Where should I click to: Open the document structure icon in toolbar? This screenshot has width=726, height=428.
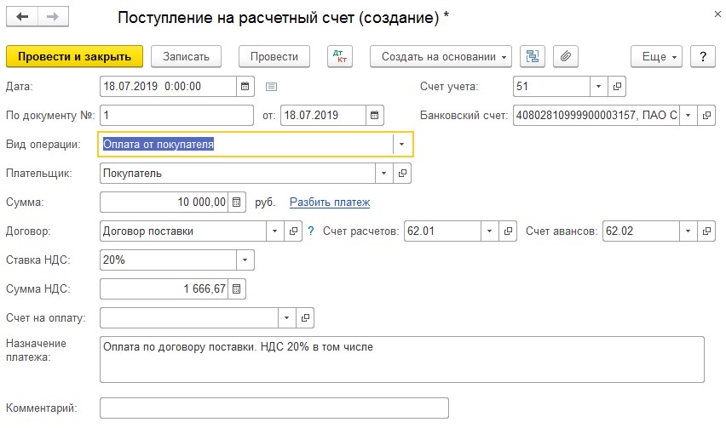coord(533,56)
